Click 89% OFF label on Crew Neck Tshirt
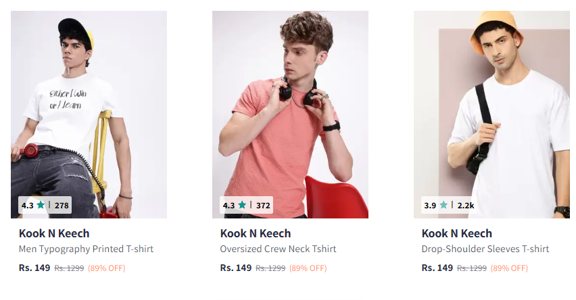 click(x=308, y=268)
